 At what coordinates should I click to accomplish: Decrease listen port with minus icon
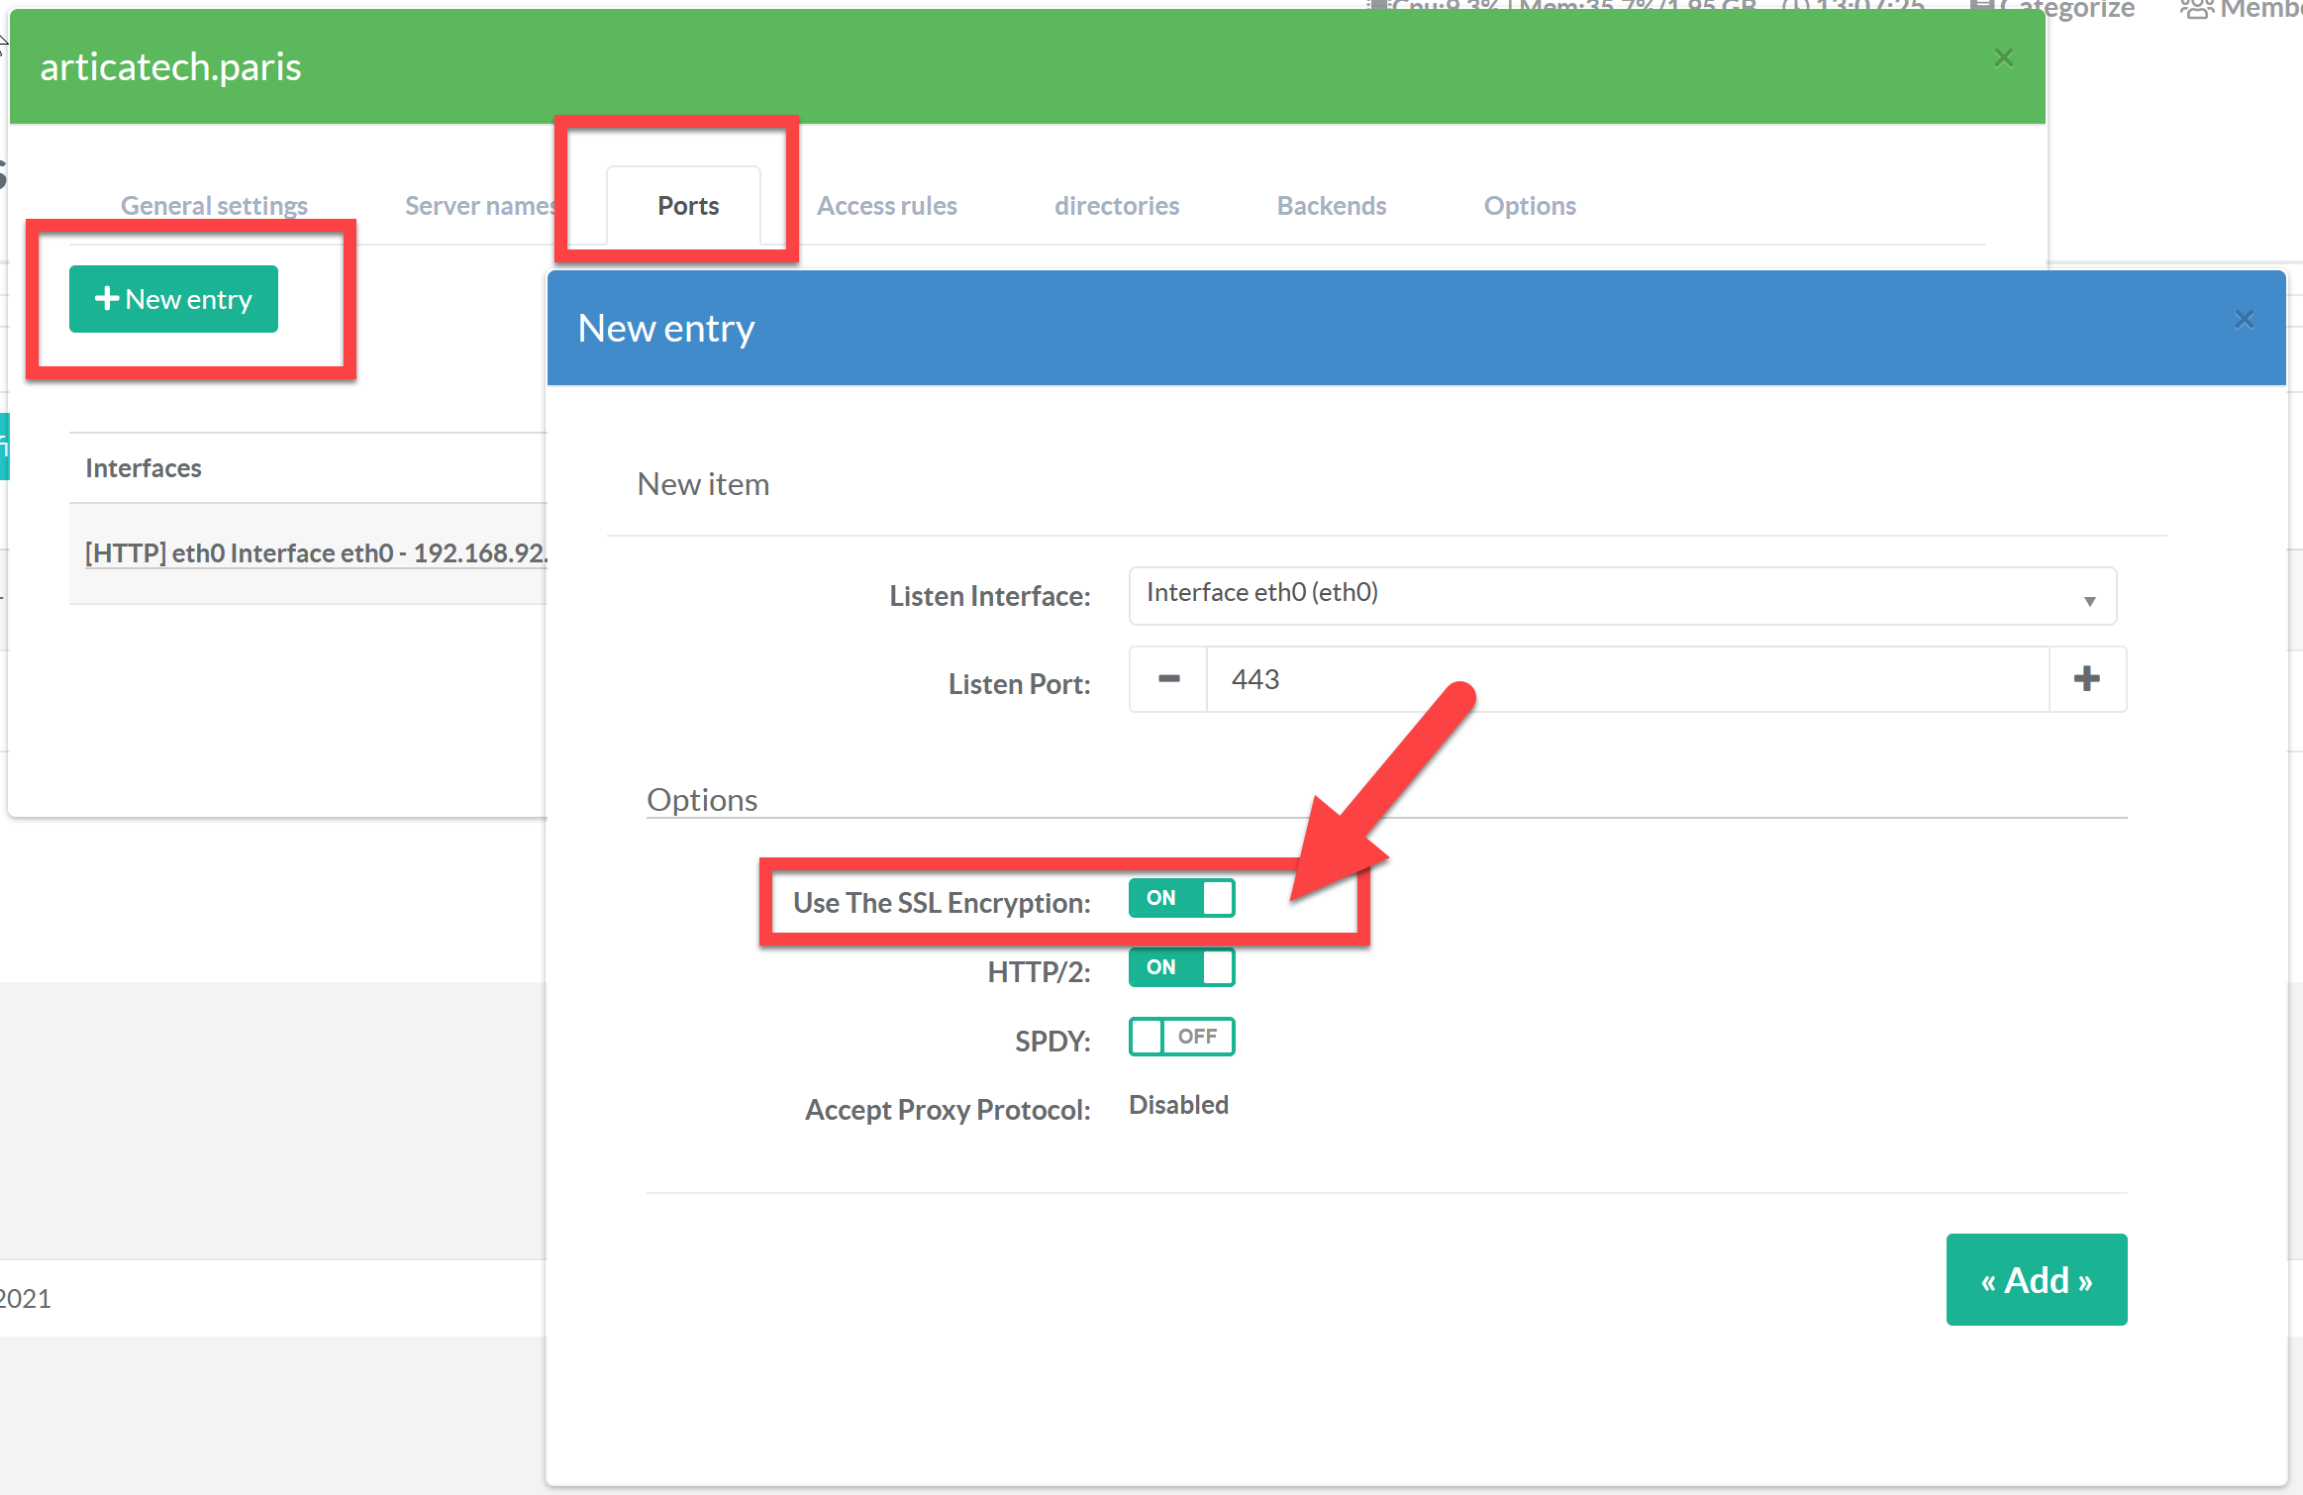coord(1168,679)
